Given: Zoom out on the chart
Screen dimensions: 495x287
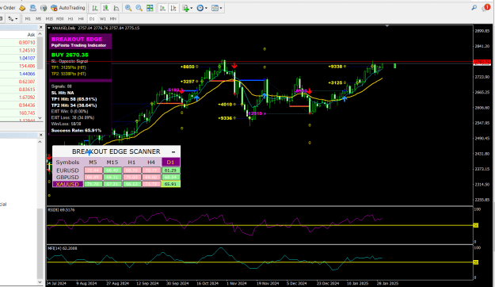Looking at the screenshot, I should [139, 8].
